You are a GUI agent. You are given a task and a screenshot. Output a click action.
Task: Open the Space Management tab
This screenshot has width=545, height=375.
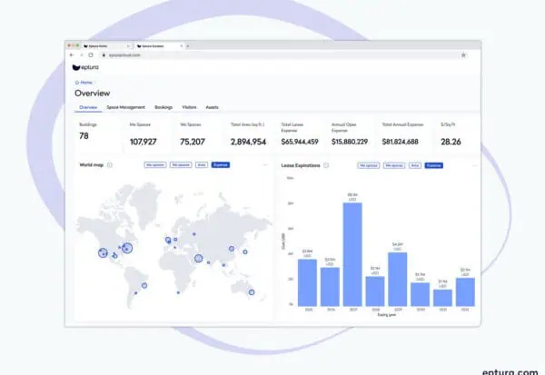click(125, 107)
